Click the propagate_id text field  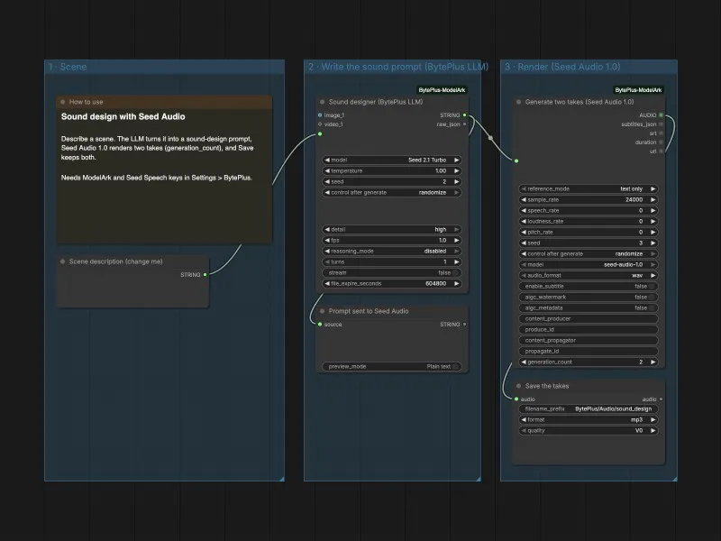[x=589, y=352]
